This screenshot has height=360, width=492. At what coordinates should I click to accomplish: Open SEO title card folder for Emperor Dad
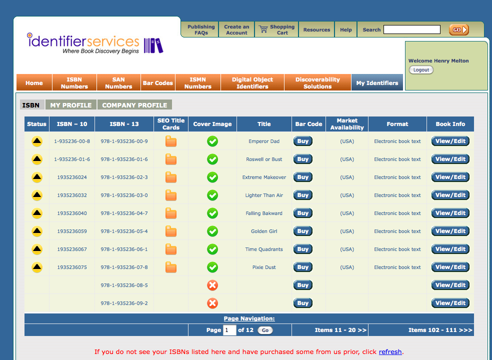tap(170, 141)
